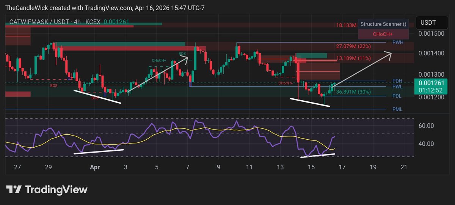Click the 11 date on the time axis
This screenshot has width=455, height=205.
click(249, 166)
